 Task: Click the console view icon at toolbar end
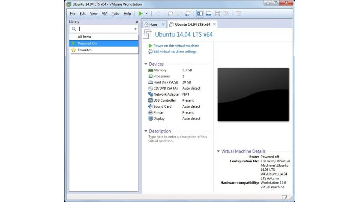point(238,14)
